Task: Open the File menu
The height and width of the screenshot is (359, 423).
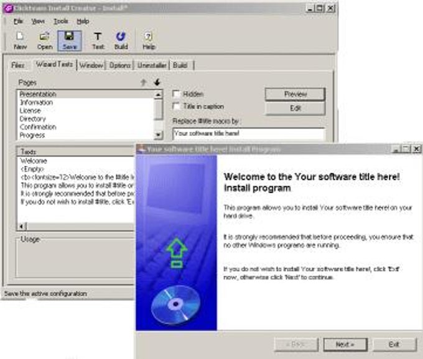Action: [18, 21]
